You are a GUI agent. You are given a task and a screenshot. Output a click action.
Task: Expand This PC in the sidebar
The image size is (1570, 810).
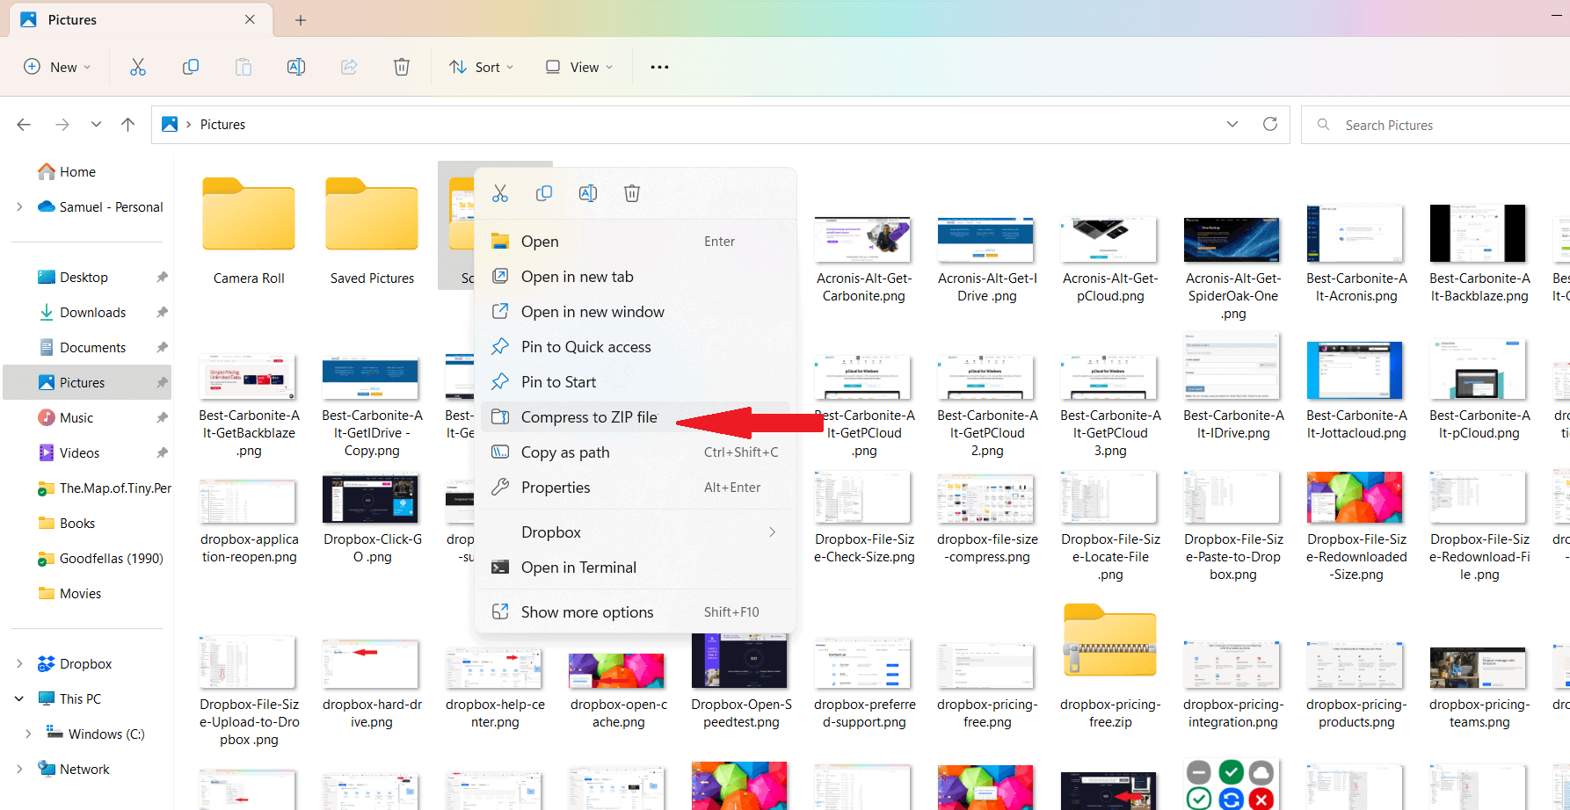coord(19,698)
